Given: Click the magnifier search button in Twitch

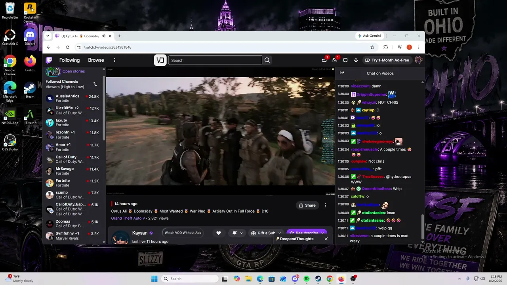Looking at the screenshot, I should click(x=267, y=60).
